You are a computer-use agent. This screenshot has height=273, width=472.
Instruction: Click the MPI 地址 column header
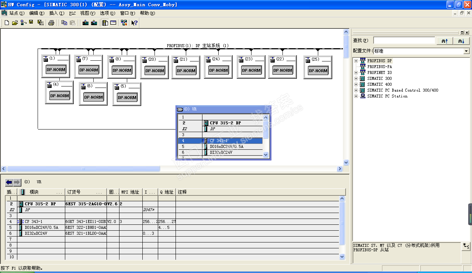click(131, 192)
